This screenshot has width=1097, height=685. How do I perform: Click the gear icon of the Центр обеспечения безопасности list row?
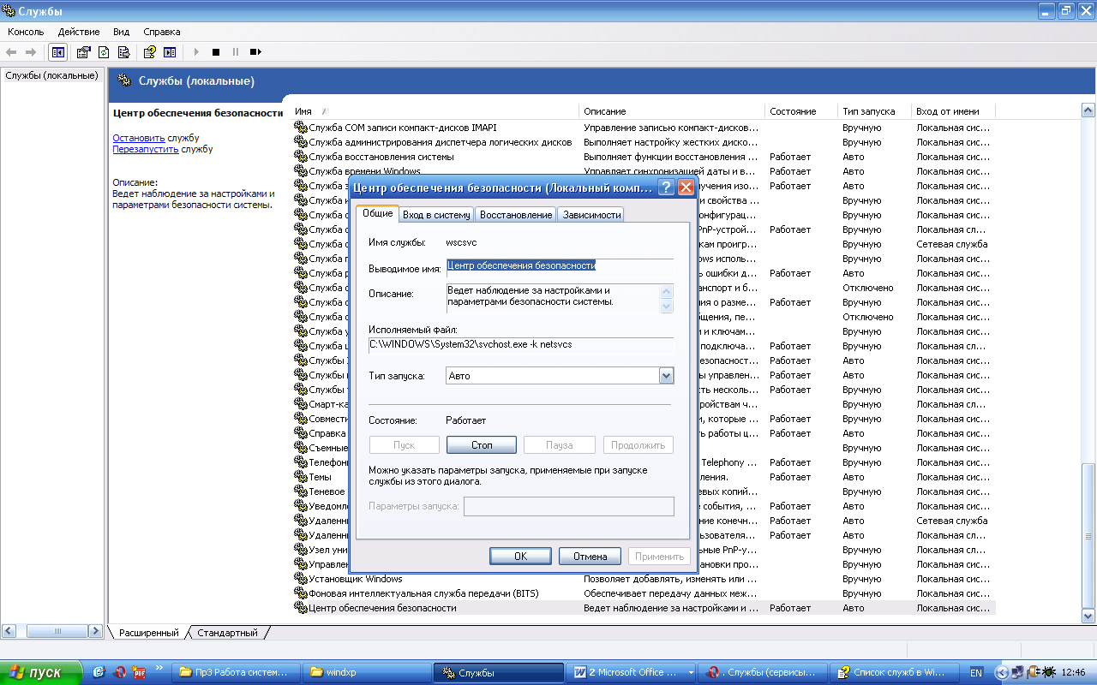pos(300,608)
